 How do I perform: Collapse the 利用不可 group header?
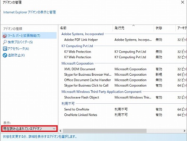point(68,104)
